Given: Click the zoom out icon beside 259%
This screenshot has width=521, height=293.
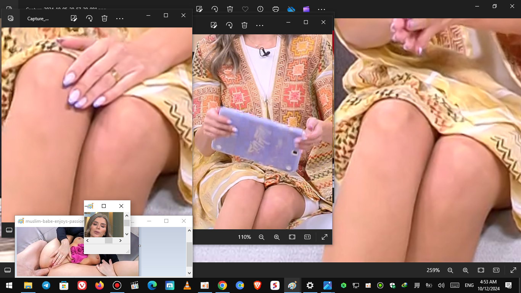Looking at the screenshot, I should 450,270.
